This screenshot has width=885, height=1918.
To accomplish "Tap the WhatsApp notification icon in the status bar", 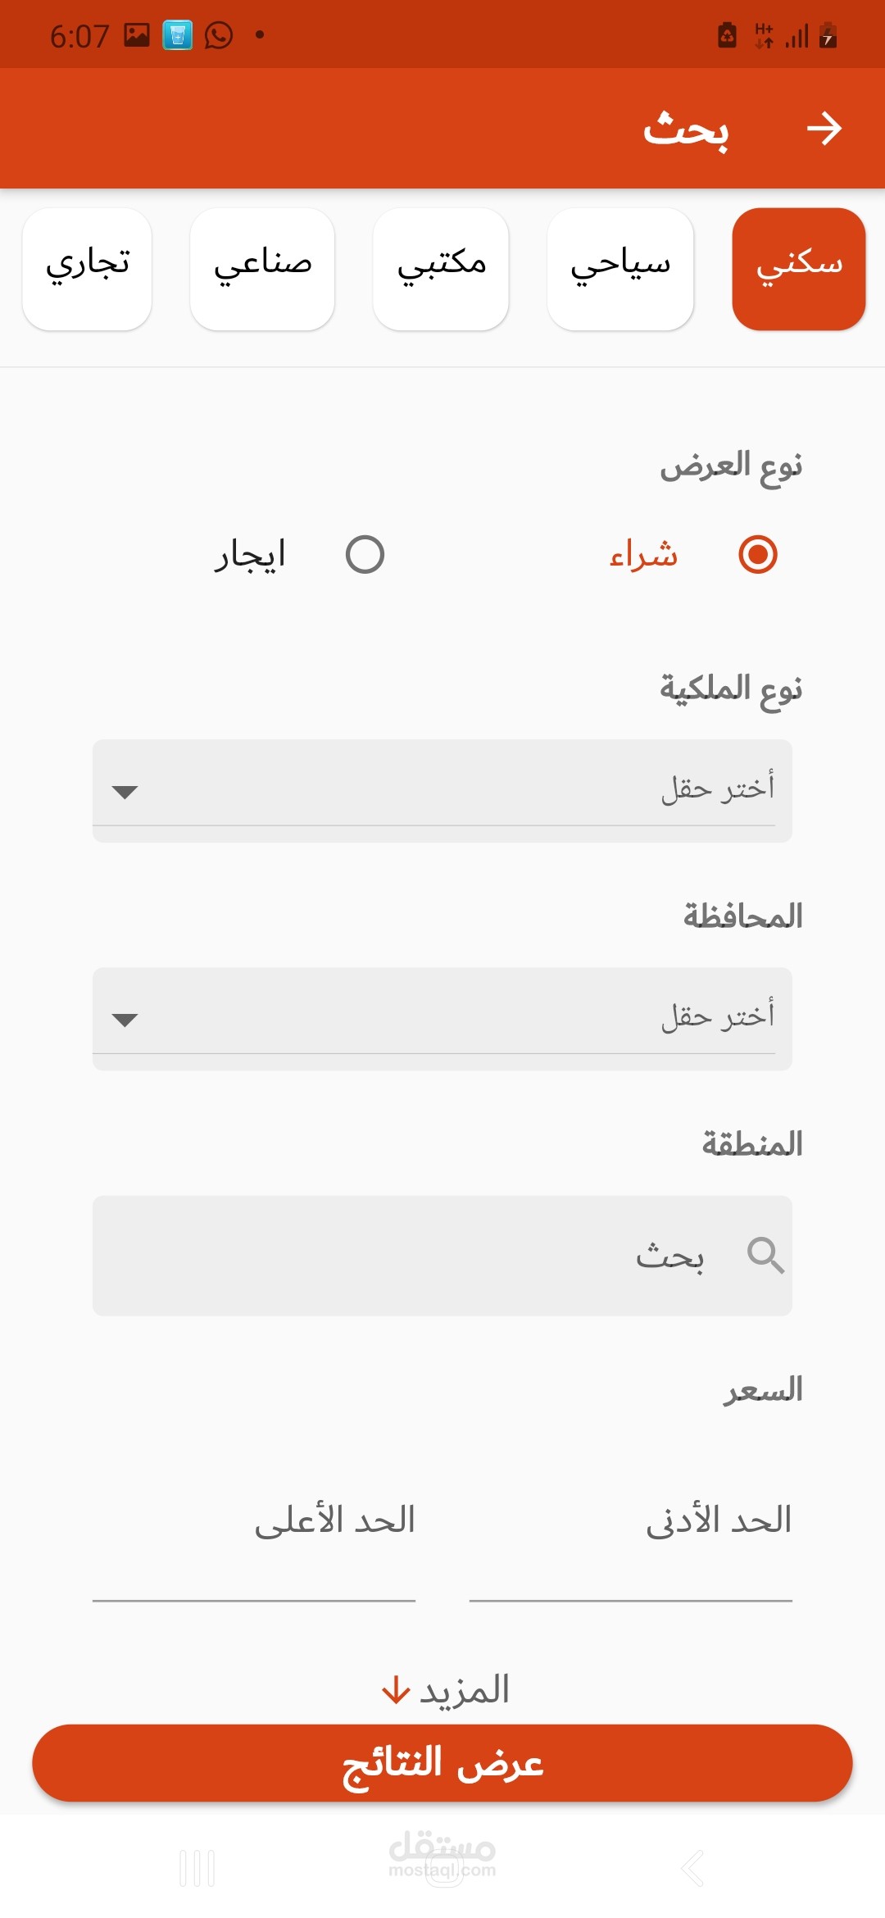I will [219, 35].
